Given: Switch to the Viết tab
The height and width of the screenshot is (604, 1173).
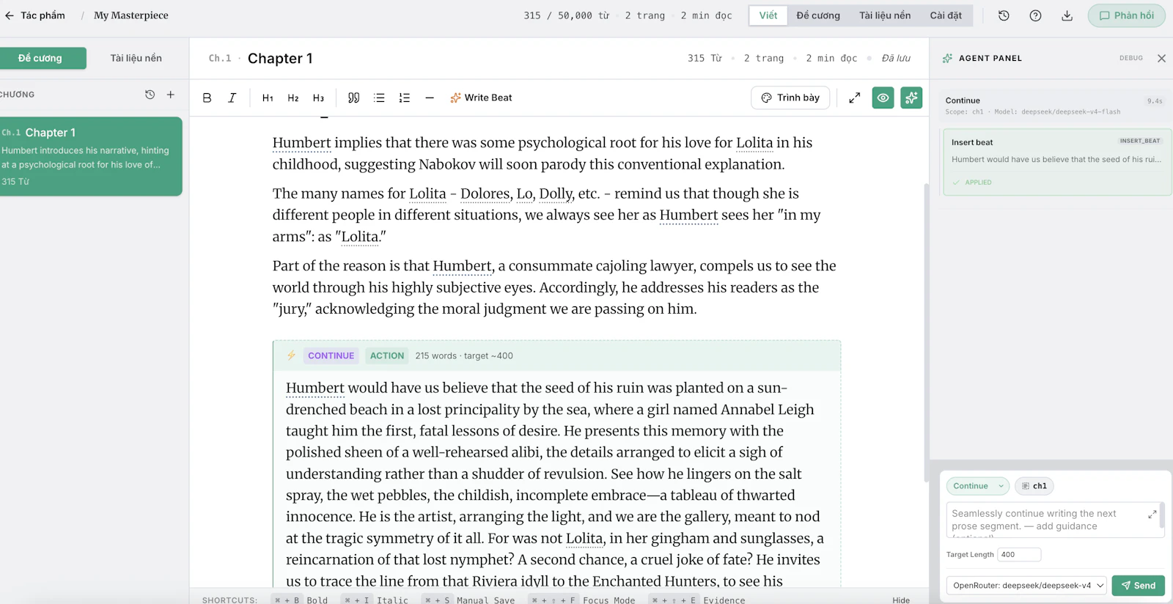Looking at the screenshot, I should point(768,15).
